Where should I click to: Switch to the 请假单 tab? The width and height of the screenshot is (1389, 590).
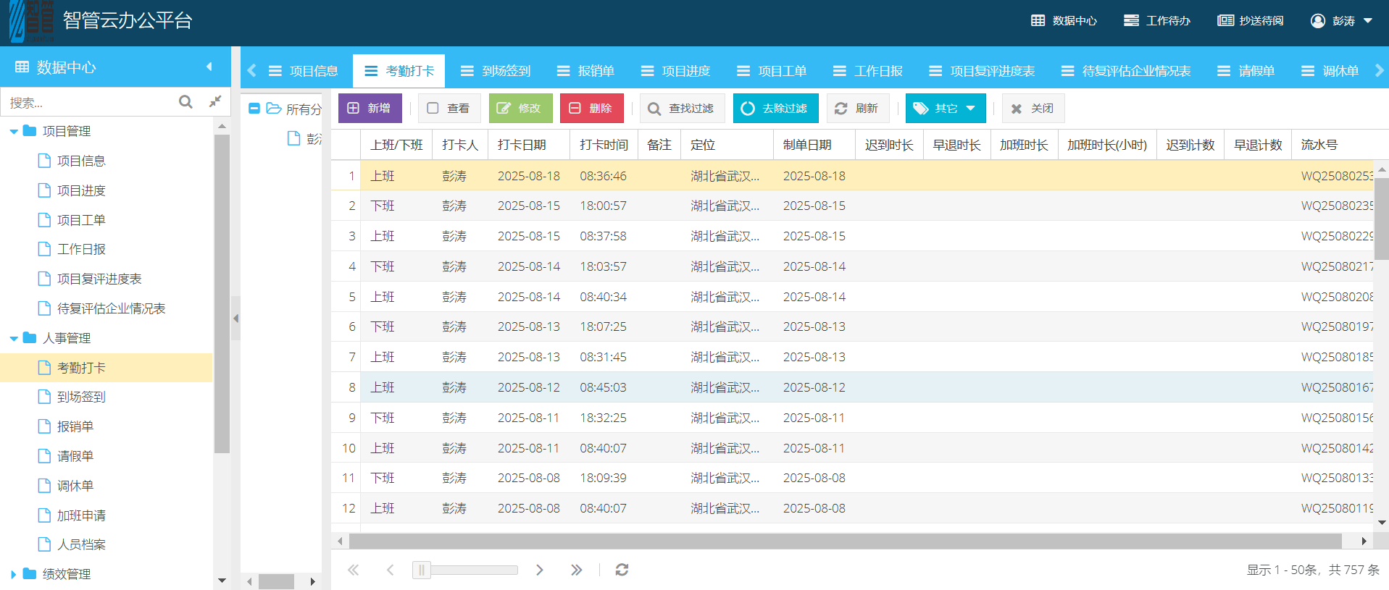pyautogui.click(x=1246, y=71)
